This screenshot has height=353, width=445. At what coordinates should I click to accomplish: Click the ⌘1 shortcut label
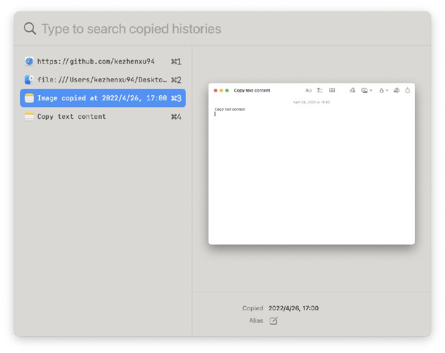176,62
